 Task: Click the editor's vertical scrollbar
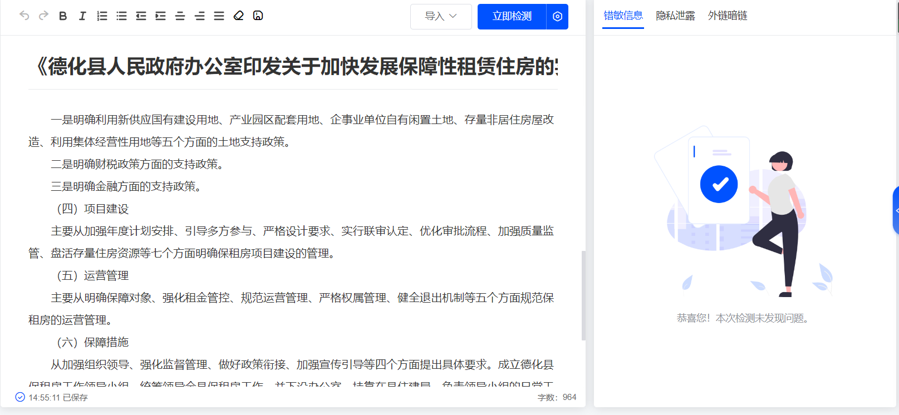[583, 295]
